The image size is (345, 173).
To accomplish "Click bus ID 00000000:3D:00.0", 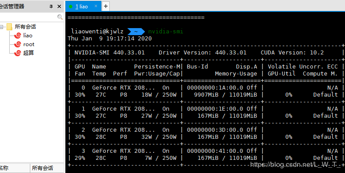I will pos(215,130).
